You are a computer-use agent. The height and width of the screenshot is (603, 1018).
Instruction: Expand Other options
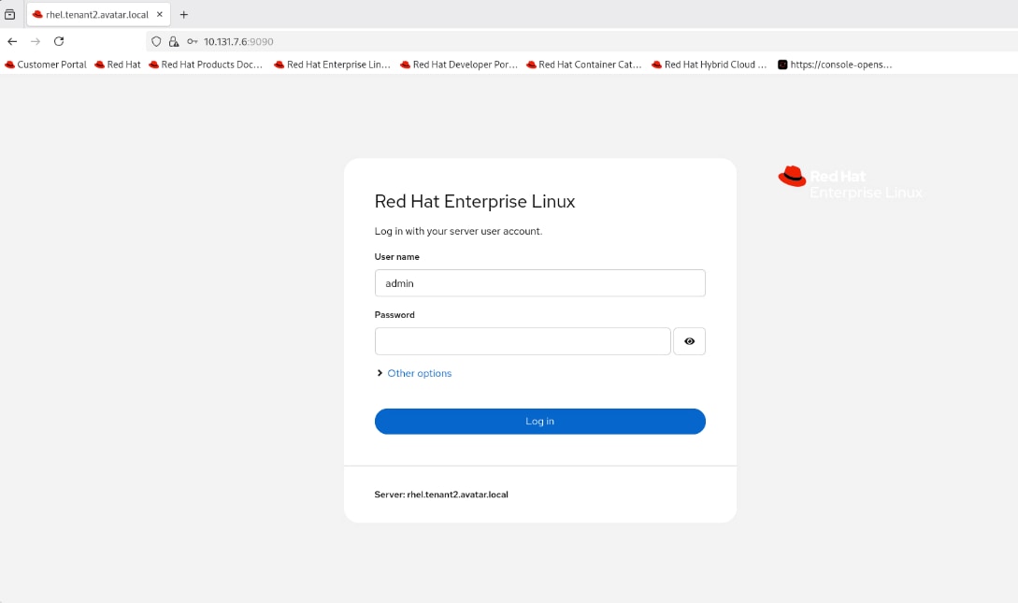click(413, 373)
